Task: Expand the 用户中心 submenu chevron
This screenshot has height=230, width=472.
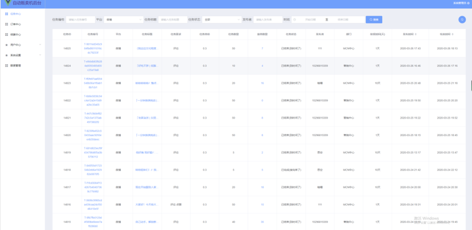Action: tap(40, 45)
